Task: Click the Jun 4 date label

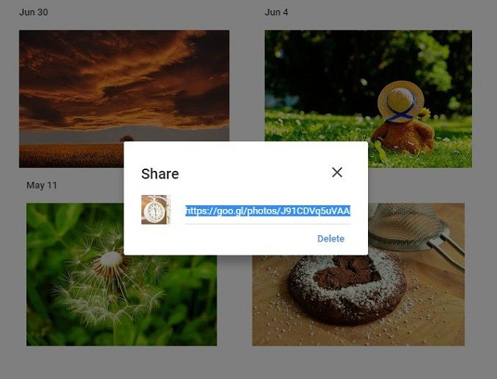Action: click(x=276, y=12)
